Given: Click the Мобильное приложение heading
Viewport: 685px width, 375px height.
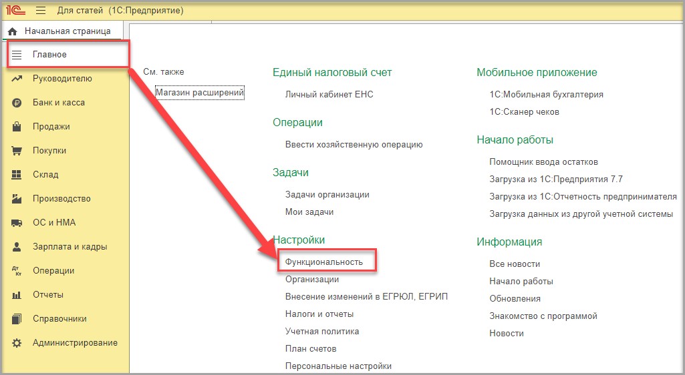Looking at the screenshot, I should pos(537,72).
